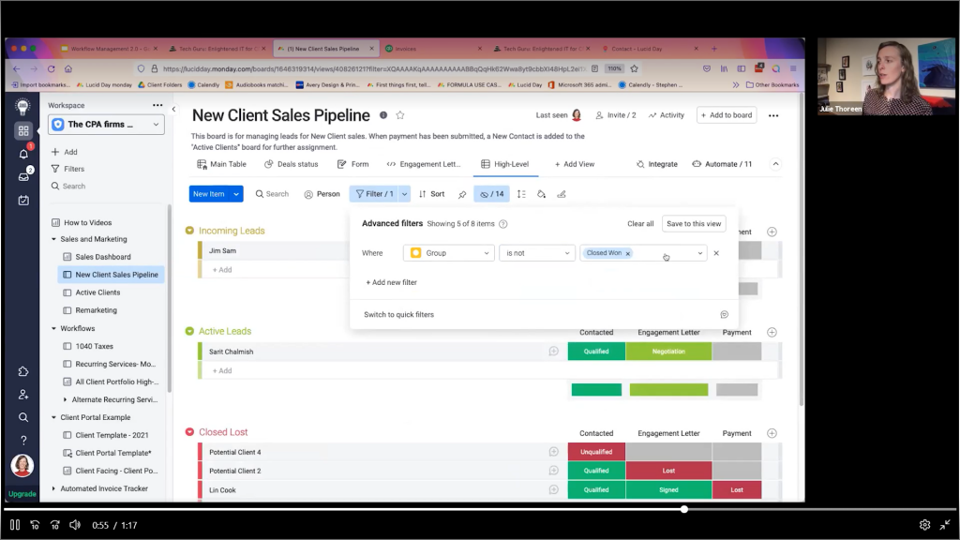Give feedback icon in filters panel
960x540 pixels.
pyautogui.click(x=725, y=315)
